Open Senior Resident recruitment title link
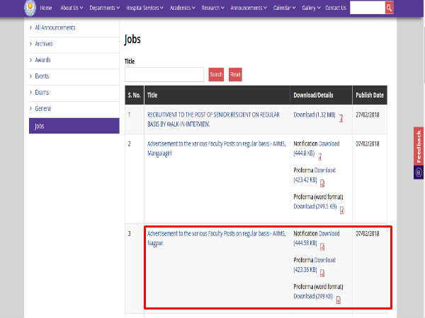 213,119
